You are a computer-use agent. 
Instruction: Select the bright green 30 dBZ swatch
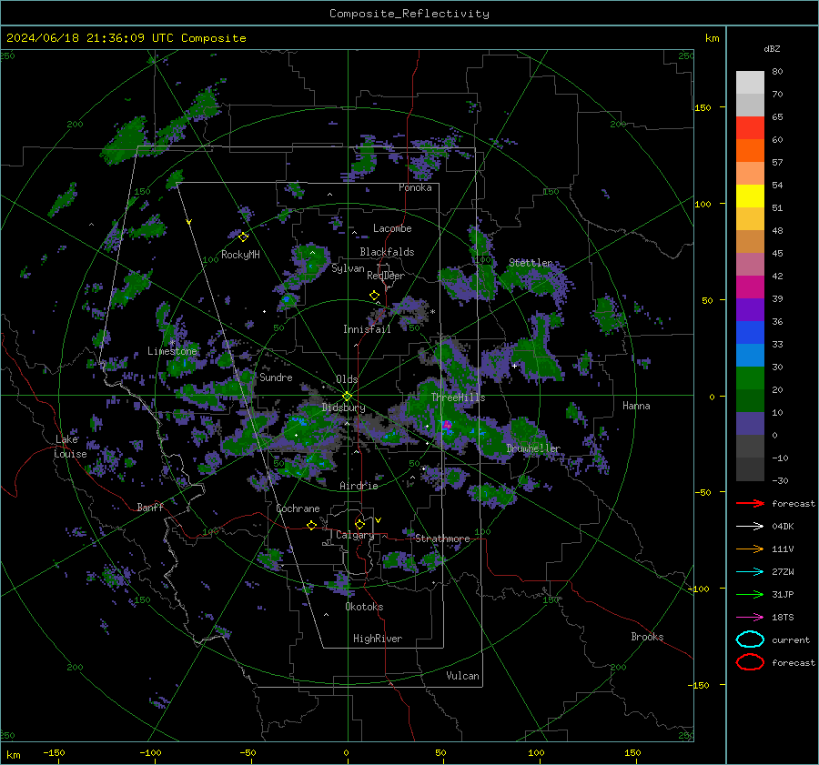[x=750, y=378]
